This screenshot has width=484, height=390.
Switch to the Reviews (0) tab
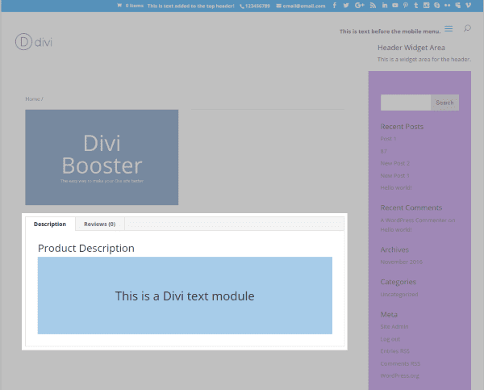tap(99, 224)
